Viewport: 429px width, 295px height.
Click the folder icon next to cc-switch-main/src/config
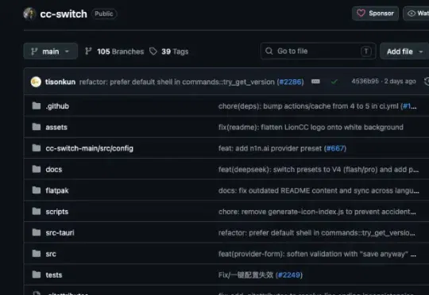coord(37,148)
